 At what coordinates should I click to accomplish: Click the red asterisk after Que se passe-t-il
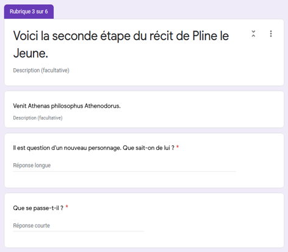67,207
